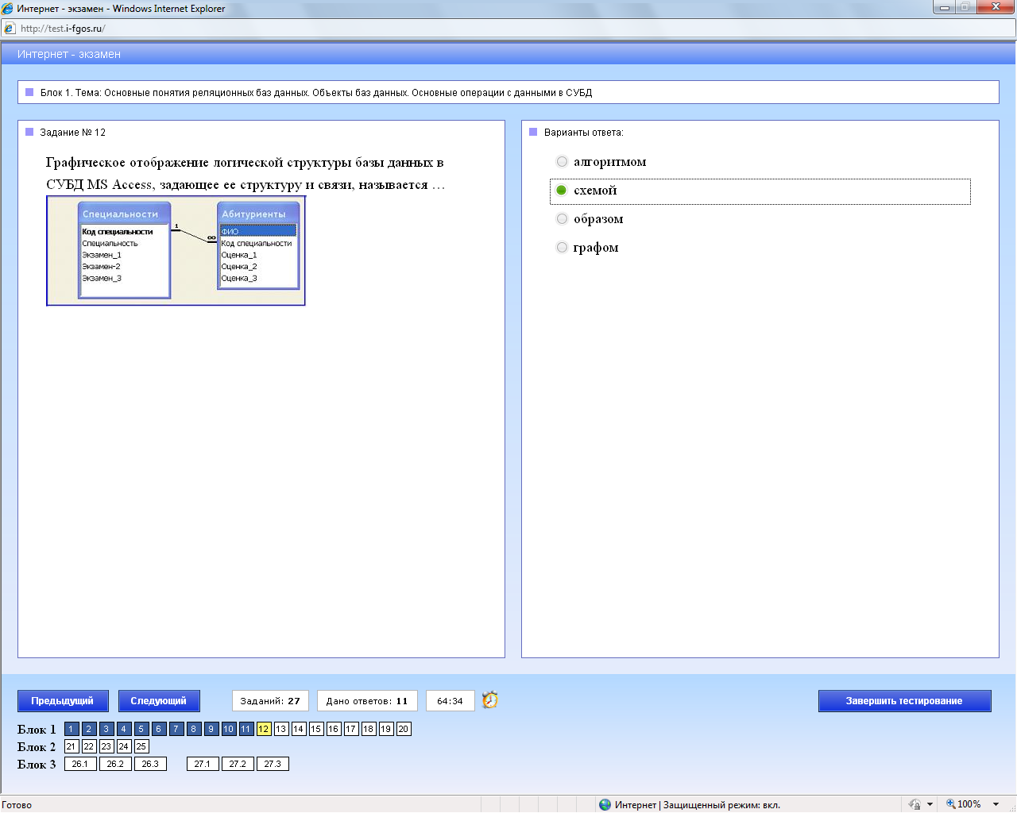Click the zoom magnifier 100% icon

(950, 804)
